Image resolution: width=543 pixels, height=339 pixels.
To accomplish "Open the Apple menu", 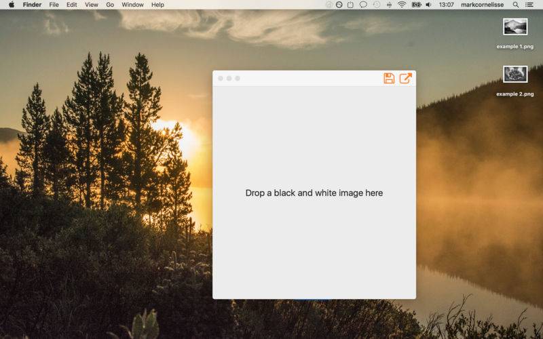I will coord(12,5).
